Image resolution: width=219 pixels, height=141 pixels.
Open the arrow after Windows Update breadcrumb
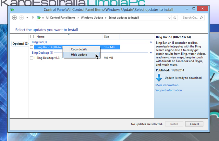[106, 18]
